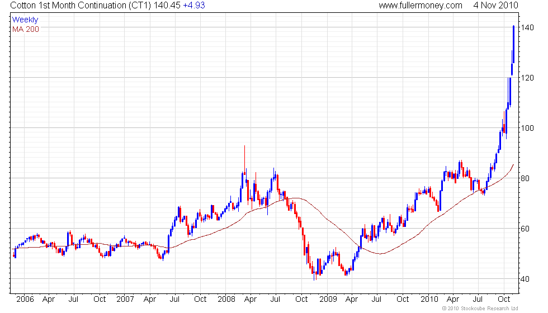Image resolution: width=548 pixels, height=313 pixels.
Task: Click the 60 price axis label
Action: click(x=525, y=229)
